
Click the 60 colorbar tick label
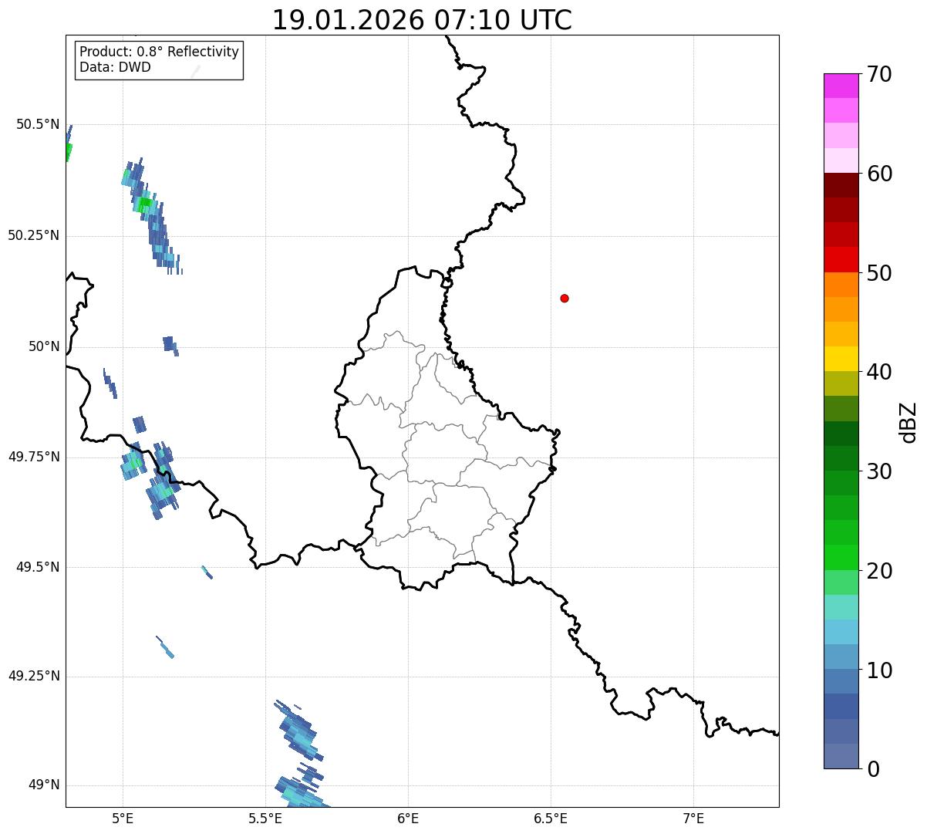point(879,174)
